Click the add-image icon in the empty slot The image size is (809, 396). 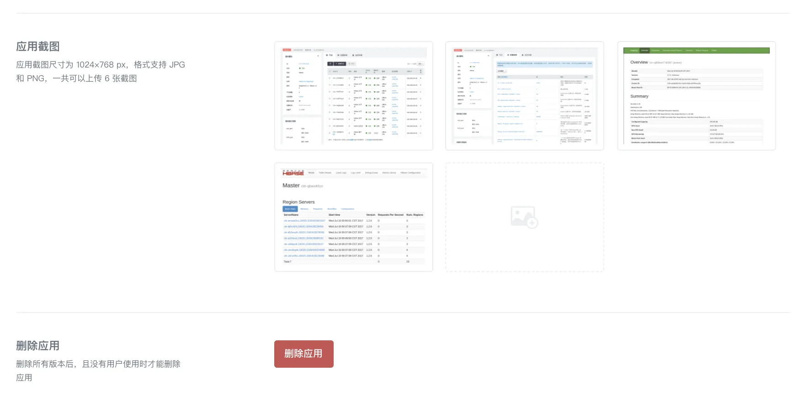point(524,217)
